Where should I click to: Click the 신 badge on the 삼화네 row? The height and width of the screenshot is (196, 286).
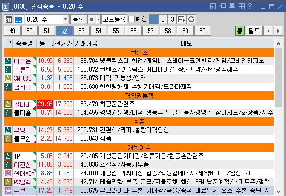(8, 86)
